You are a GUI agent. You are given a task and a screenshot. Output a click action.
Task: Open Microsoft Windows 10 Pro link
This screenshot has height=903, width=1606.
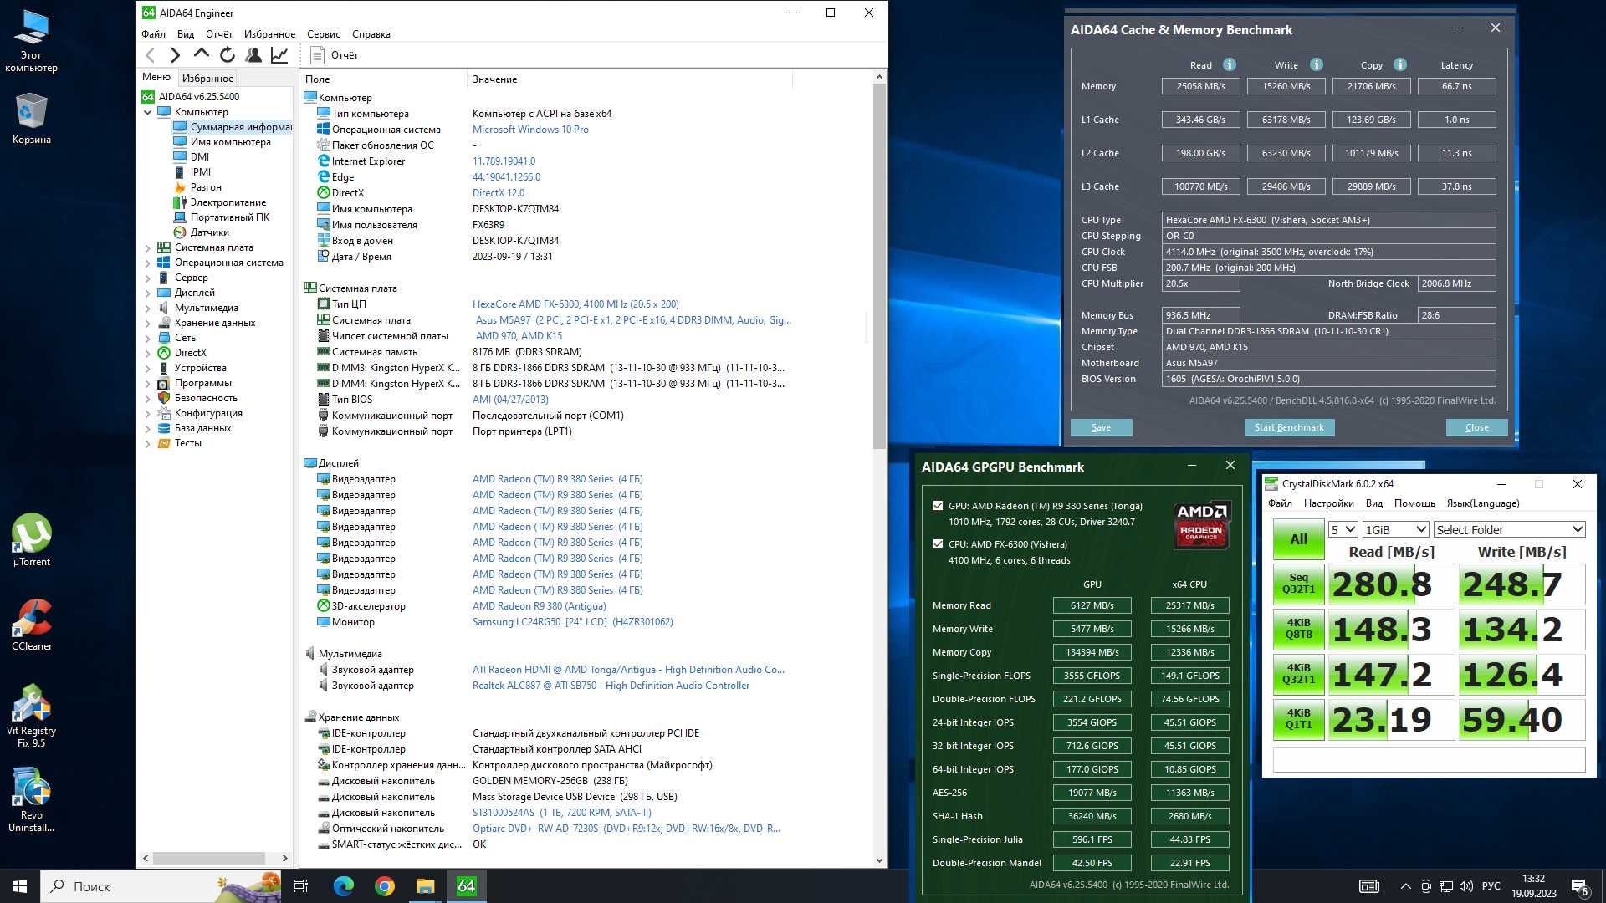(x=530, y=130)
